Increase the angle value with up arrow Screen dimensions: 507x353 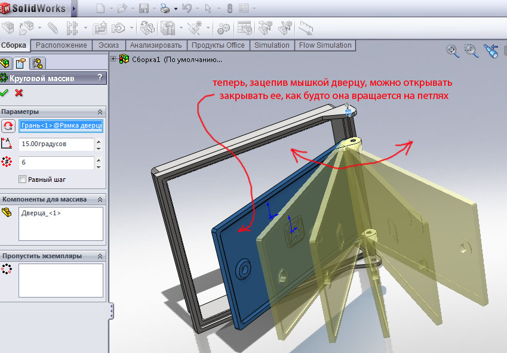point(99,141)
